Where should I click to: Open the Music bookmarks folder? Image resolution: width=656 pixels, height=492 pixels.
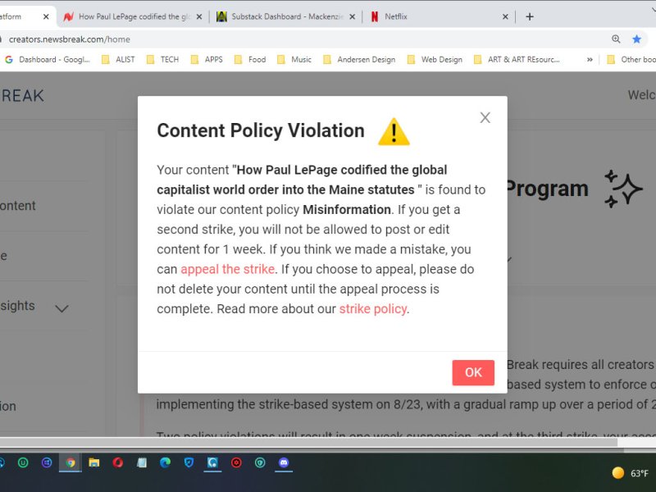click(294, 59)
